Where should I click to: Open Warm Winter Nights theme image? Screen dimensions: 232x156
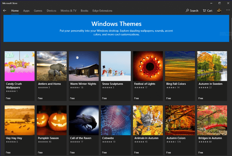[84, 66]
